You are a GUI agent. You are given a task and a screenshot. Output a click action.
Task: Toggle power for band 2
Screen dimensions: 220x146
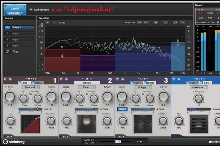(x=61, y=79)
